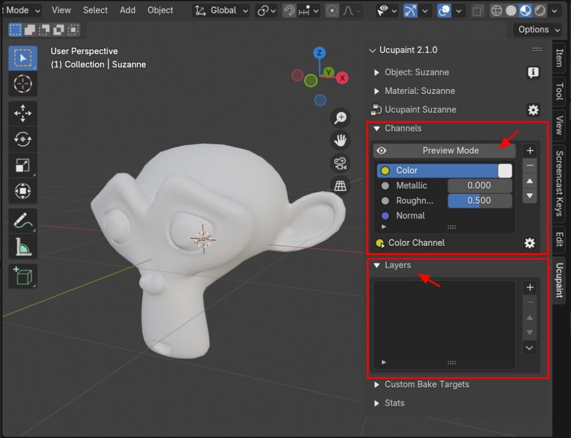Screen dimensions: 571x438
Task: Adjust the Roughness 0.500 slider
Action: pos(479,201)
